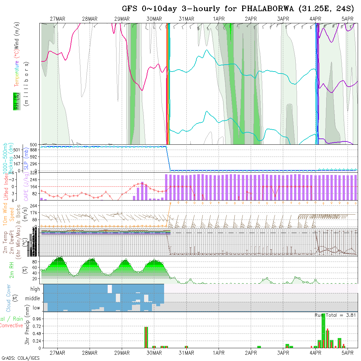Click the 'high' cloud cover row label

pos(35,289)
